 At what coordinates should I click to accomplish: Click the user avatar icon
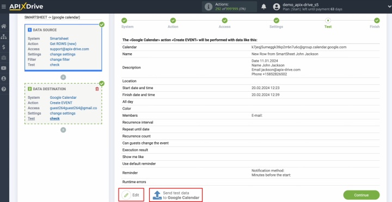pyautogui.click(x=277, y=7)
